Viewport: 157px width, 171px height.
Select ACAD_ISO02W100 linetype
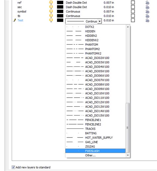95,58
